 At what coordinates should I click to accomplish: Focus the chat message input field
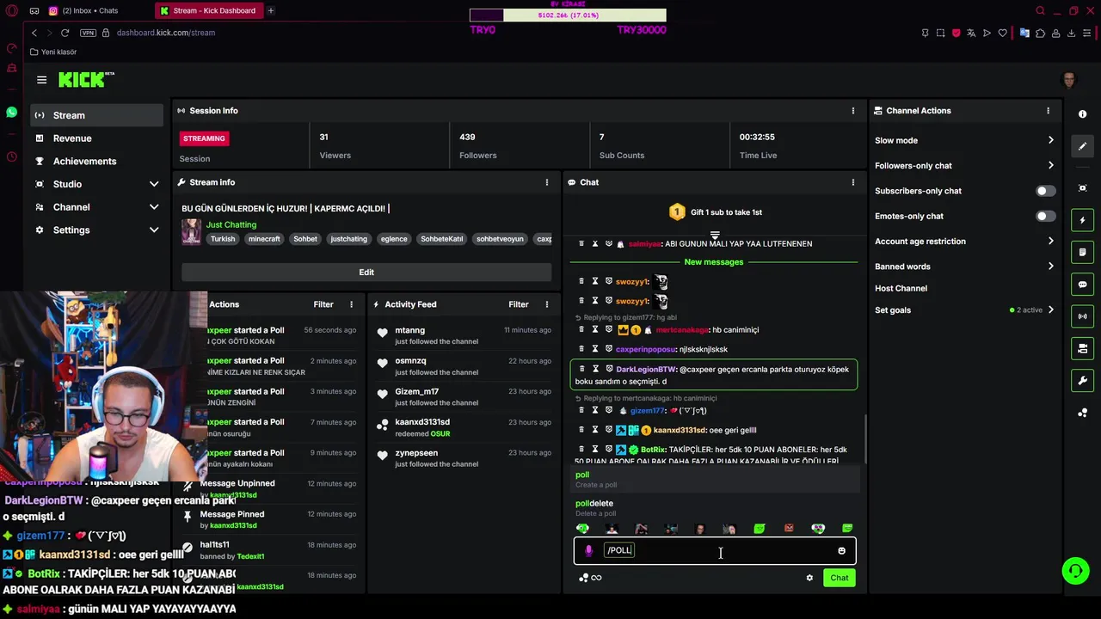(715, 551)
